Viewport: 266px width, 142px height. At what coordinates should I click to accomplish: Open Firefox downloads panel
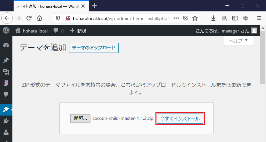[213, 18]
